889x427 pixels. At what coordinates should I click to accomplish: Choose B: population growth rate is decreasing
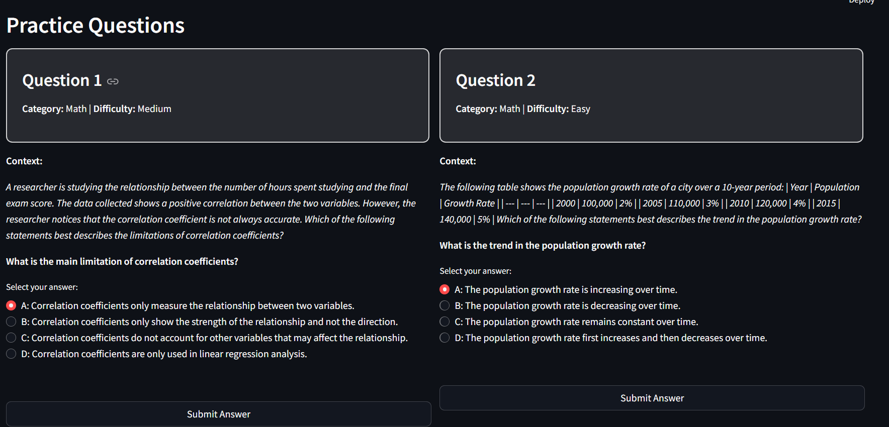tap(444, 305)
